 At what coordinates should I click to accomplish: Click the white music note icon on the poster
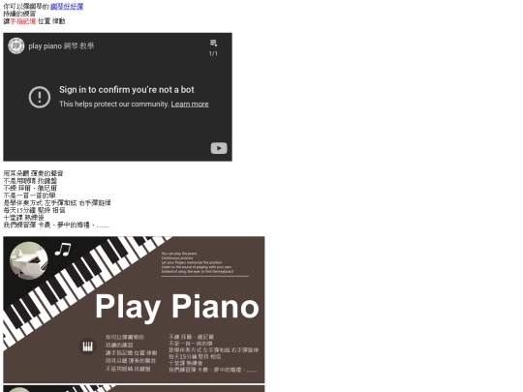(x=63, y=250)
